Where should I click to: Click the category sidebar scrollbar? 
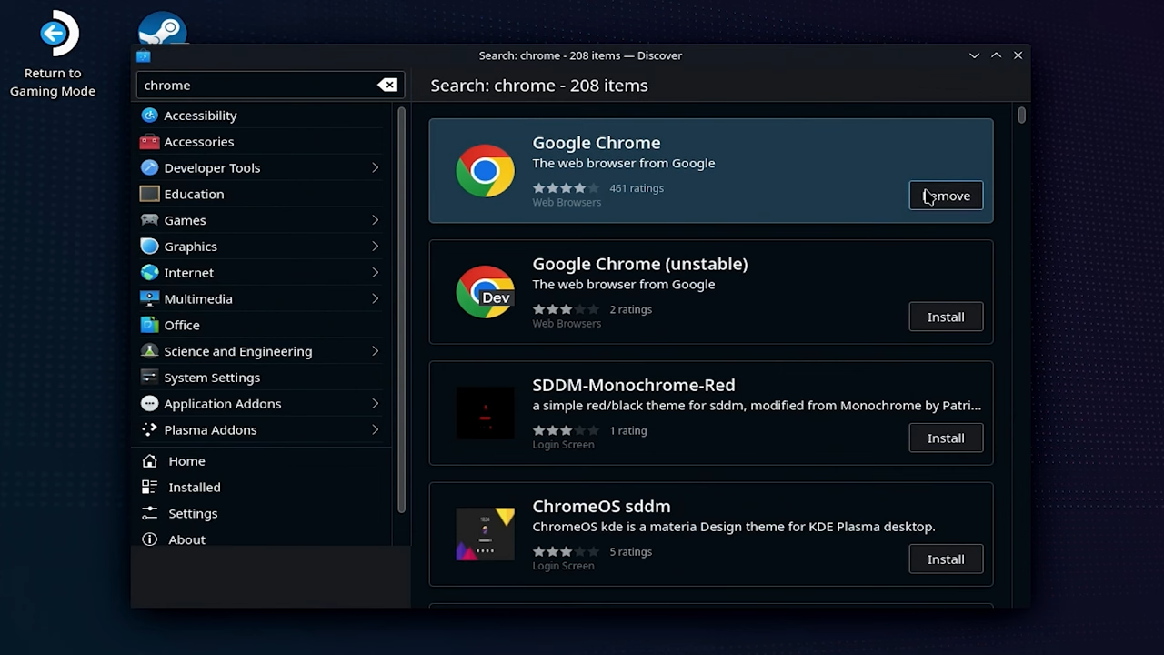(x=401, y=309)
